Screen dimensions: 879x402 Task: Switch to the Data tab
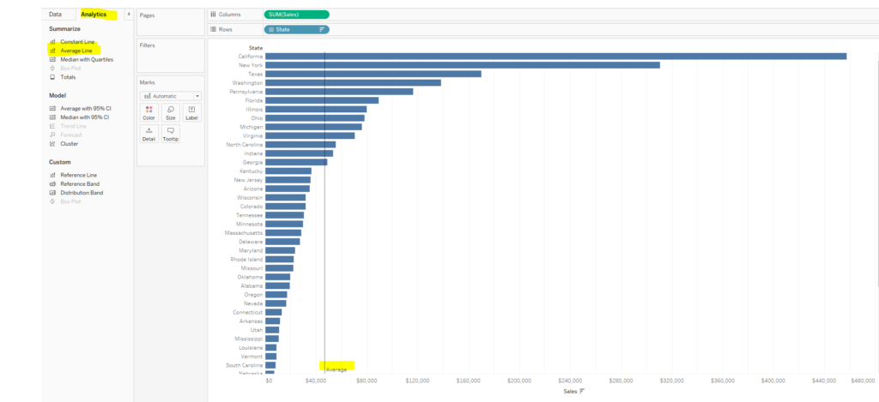[55, 14]
